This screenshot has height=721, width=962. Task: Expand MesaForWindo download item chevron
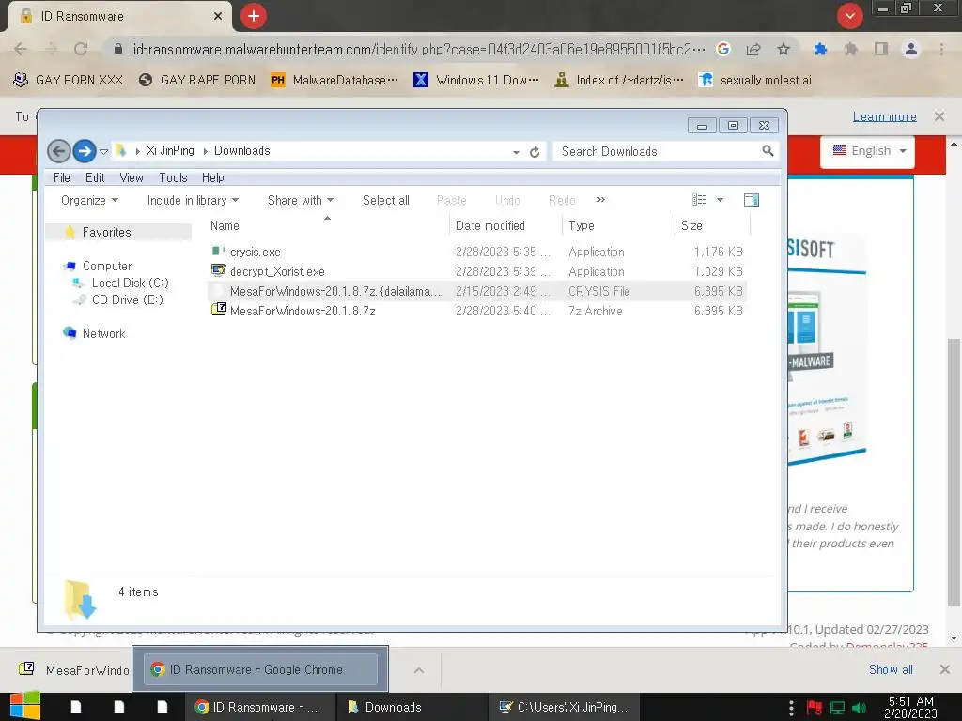click(419, 670)
